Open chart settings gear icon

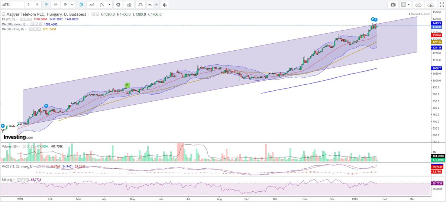tap(118, 5)
